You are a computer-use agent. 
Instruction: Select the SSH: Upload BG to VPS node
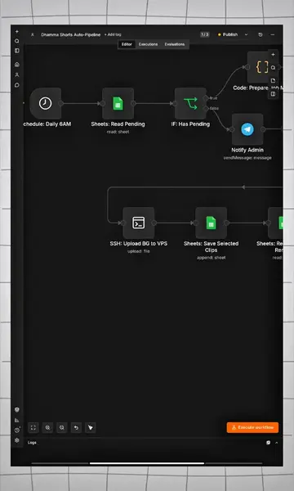coord(138,223)
